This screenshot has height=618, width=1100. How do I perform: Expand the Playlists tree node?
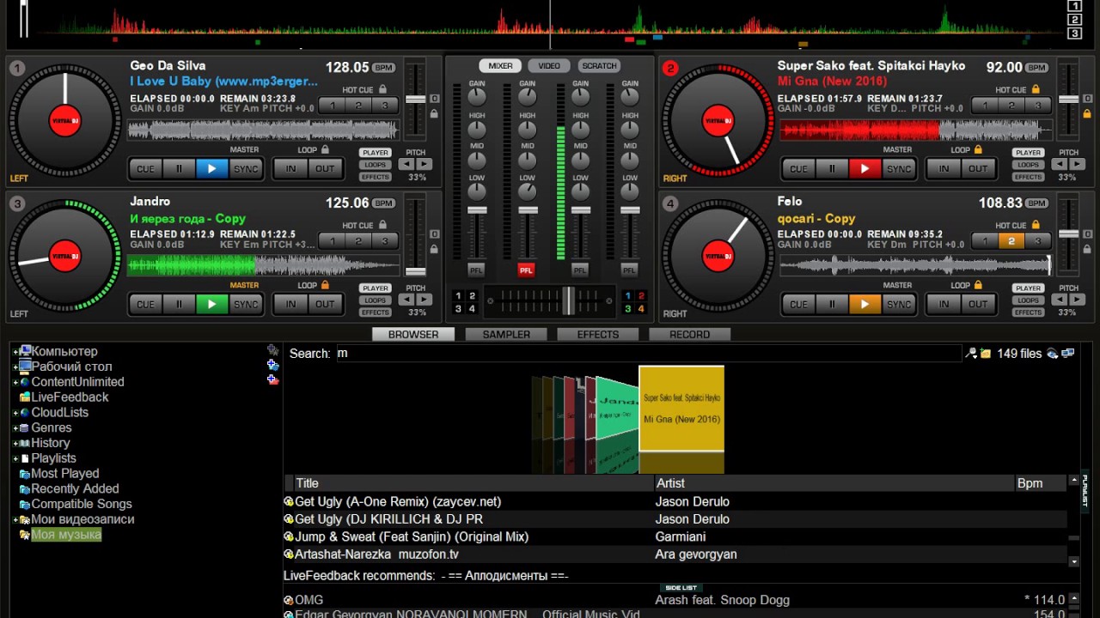pos(15,459)
